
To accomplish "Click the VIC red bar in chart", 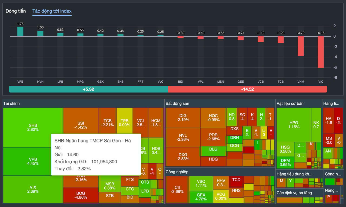I will (x=321, y=52).
